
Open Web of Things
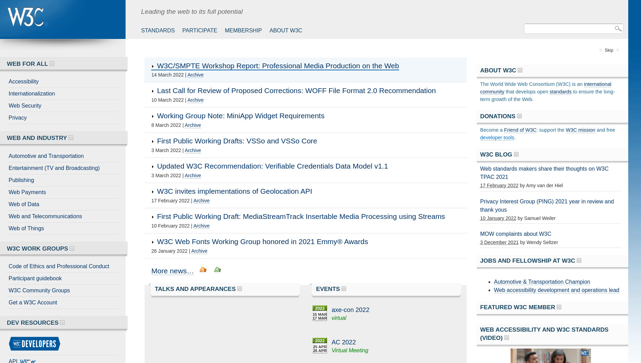(x=26, y=229)
